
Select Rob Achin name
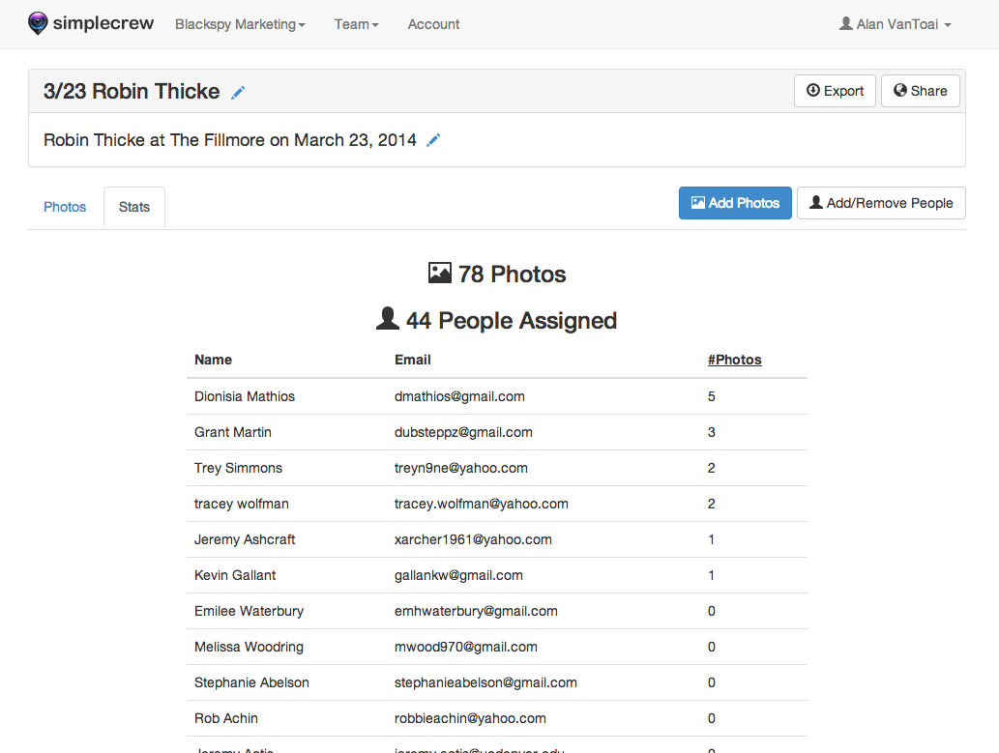coord(226,717)
